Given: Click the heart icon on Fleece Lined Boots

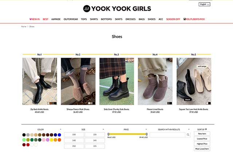Looking at the screenshot, I should coord(170,60).
